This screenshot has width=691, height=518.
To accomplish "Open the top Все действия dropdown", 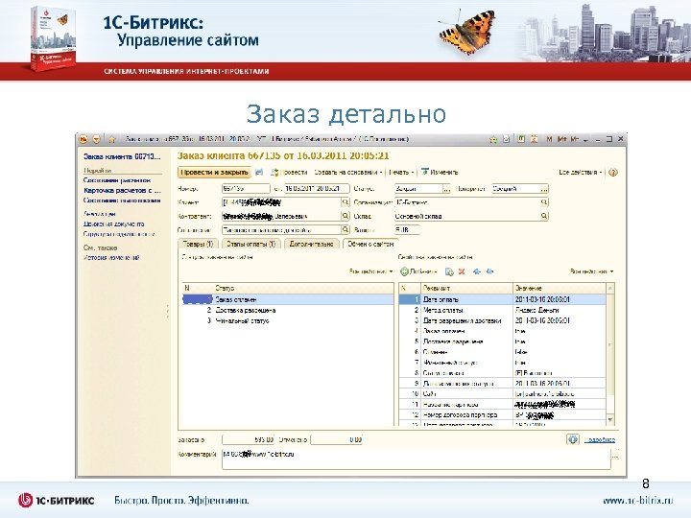I will coord(581,173).
